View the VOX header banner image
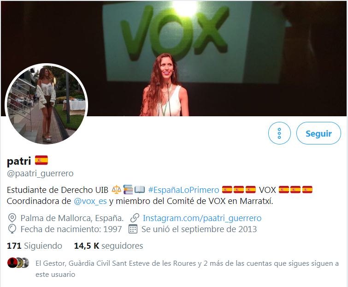The image size is (348, 287). (x=174, y=59)
